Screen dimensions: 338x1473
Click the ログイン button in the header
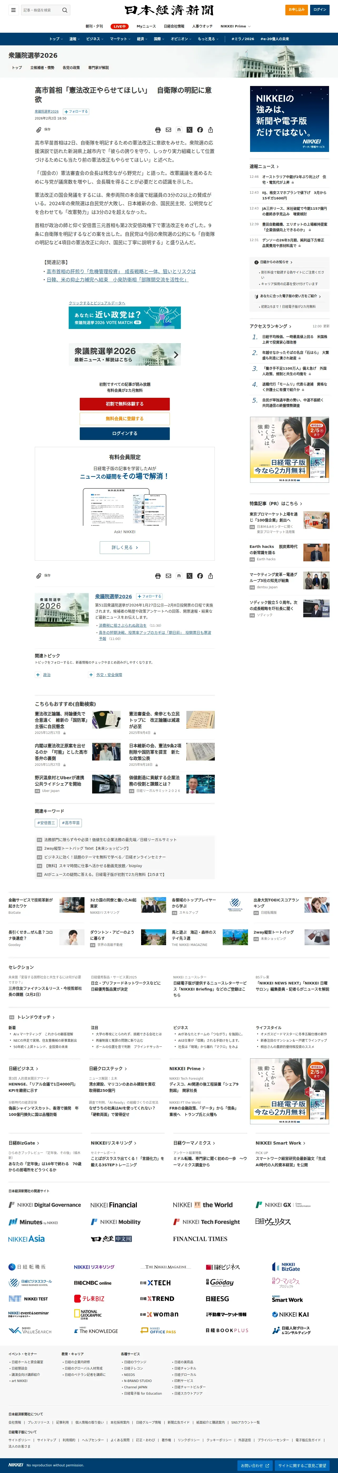pyautogui.click(x=320, y=10)
